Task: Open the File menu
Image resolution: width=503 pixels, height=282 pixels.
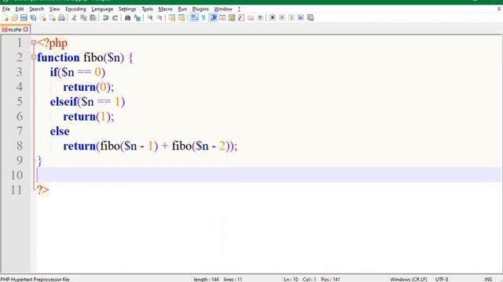Action: coord(6,9)
